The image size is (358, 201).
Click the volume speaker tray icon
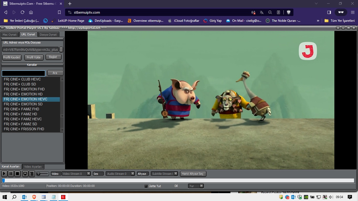tap(331, 197)
